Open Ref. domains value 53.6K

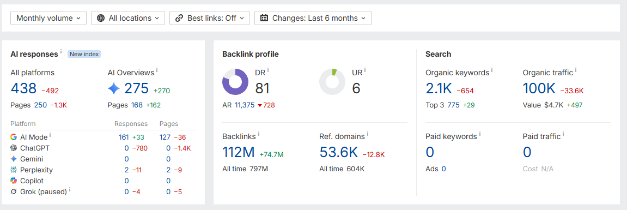[x=339, y=152]
